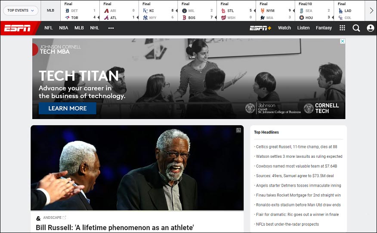
Task: Click the Toronto Blue Jays logo
Action: tap(67, 18)
